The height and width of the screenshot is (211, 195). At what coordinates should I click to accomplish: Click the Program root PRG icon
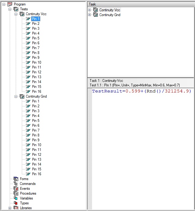click(x=10, y=4)
